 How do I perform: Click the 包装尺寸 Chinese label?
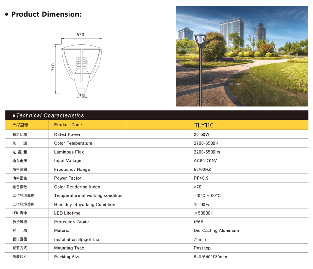click(x=19, y=256)
